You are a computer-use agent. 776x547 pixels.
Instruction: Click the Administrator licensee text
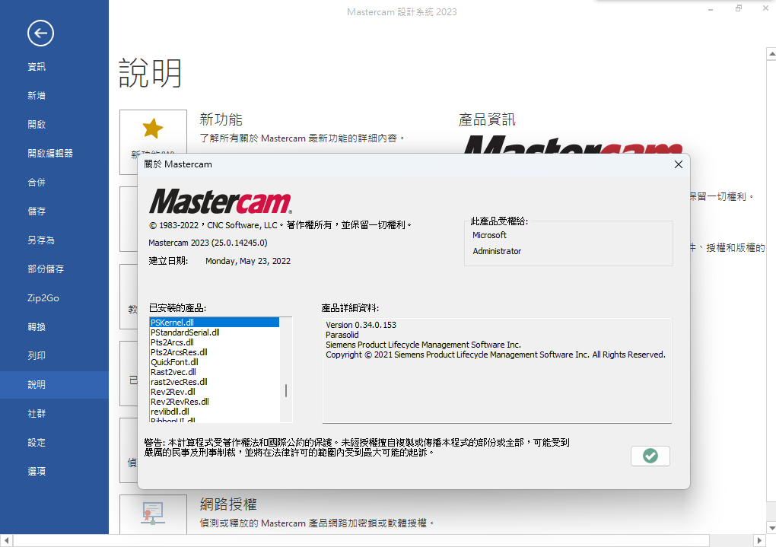pos(497,251)
